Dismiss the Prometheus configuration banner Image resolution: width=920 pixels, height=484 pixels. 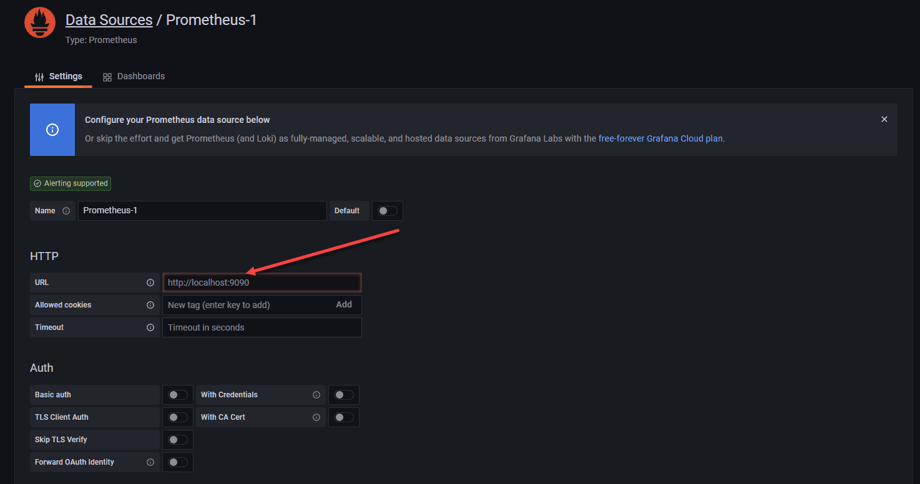tap(884, 119)
